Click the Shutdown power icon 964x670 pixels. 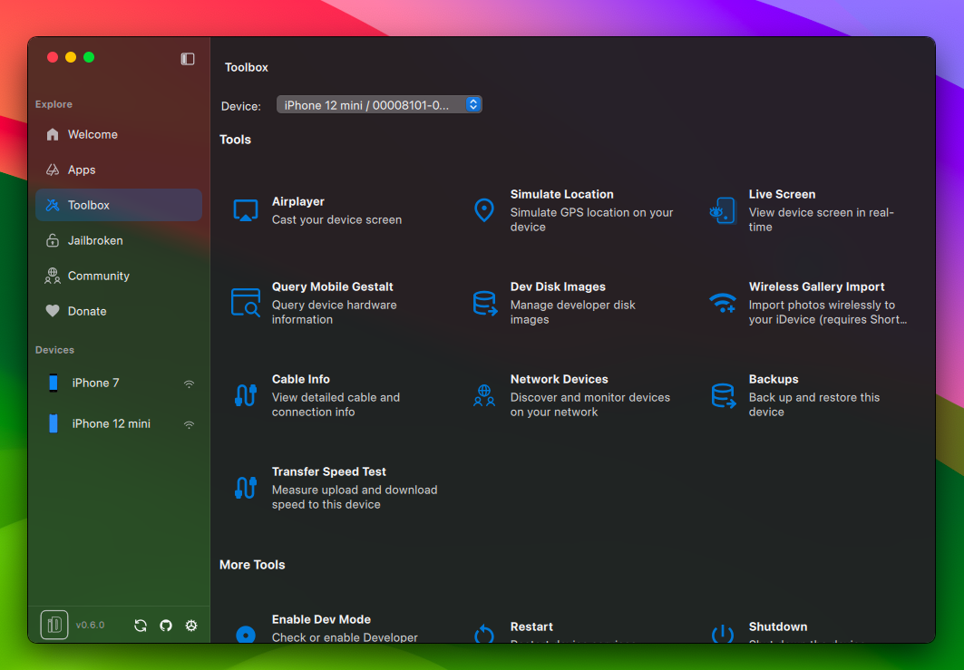tap(723, 635)
